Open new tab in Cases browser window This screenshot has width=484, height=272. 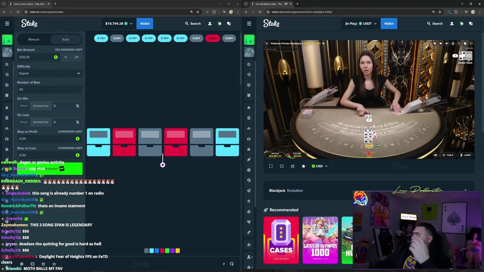click(55, 4)
